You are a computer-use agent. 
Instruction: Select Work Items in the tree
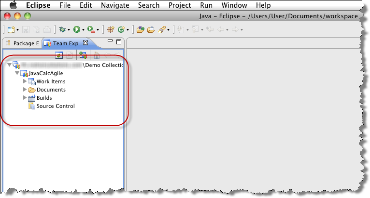[x=47, y=81]
